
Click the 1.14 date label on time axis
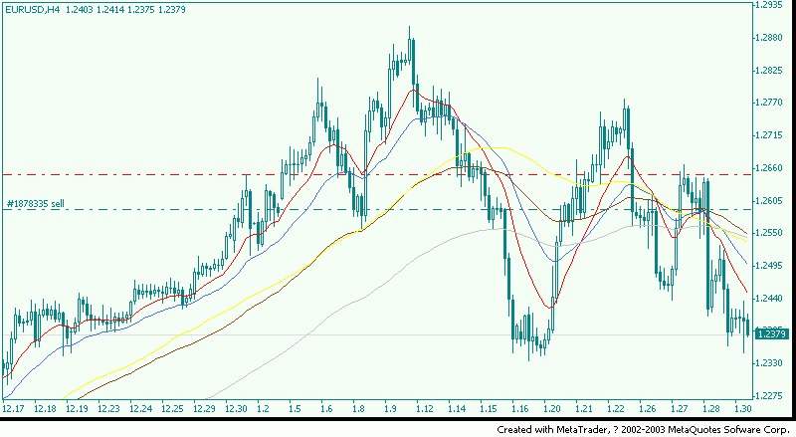tap(457, 408)
